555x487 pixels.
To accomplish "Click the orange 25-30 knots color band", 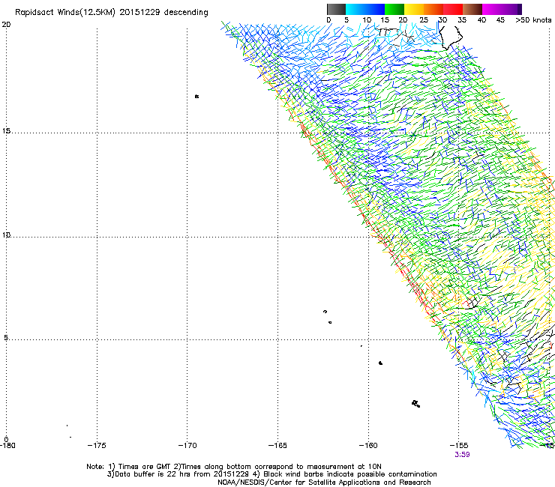I will click(x=433, y=9).
